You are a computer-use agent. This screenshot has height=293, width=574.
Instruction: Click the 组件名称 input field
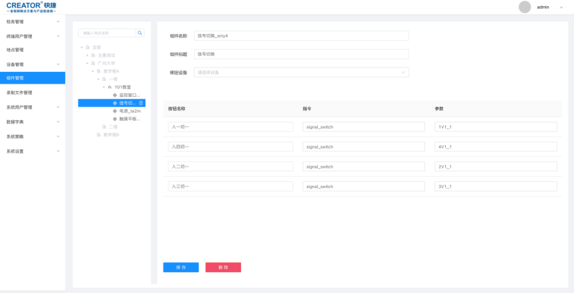[x=302, y=36]
